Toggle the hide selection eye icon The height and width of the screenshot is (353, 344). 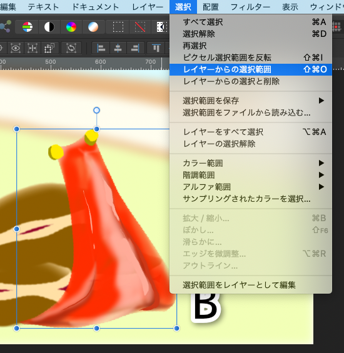(16, 48)
